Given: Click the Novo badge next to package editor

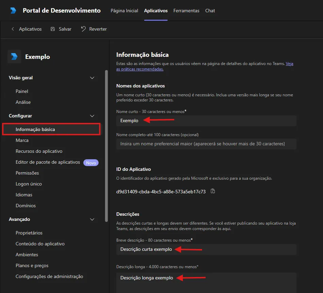Looking at the screenshot, I should point(91,163).
